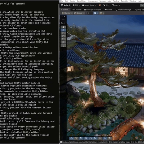
Task: Click the orange package icon in toolbar
Action: point(100,5)
